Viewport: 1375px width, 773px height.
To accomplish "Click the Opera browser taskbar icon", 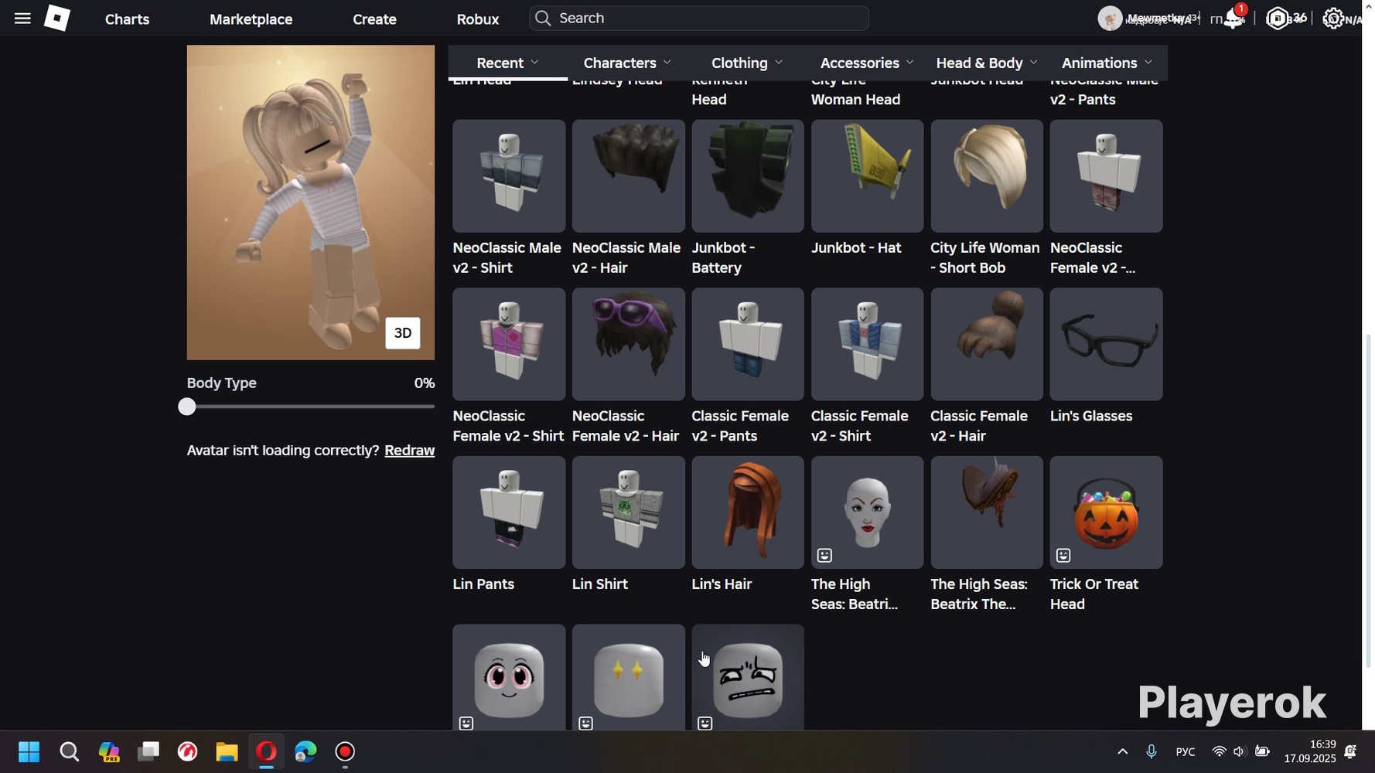I will (266, 752).
